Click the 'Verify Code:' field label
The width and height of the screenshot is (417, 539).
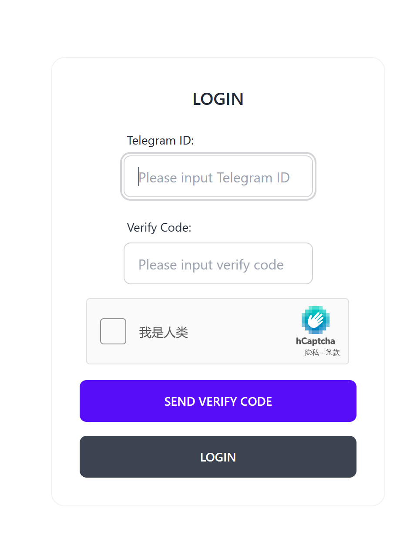click(x=159, y=227)
